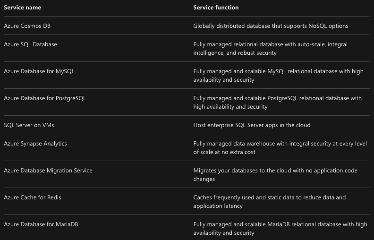Image resolution: width=374 pixels, height=240 pixels.
Task: Select the Azure Cosmos DB service name
Action: tap(27, 26)
